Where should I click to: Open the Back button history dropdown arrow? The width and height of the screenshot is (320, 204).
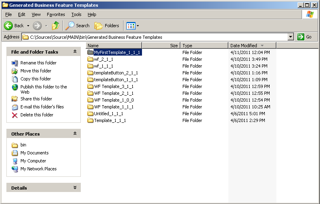[28, 26]
